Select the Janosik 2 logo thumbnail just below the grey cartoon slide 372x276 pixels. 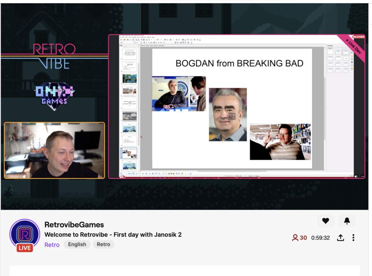tap(129, 129)
